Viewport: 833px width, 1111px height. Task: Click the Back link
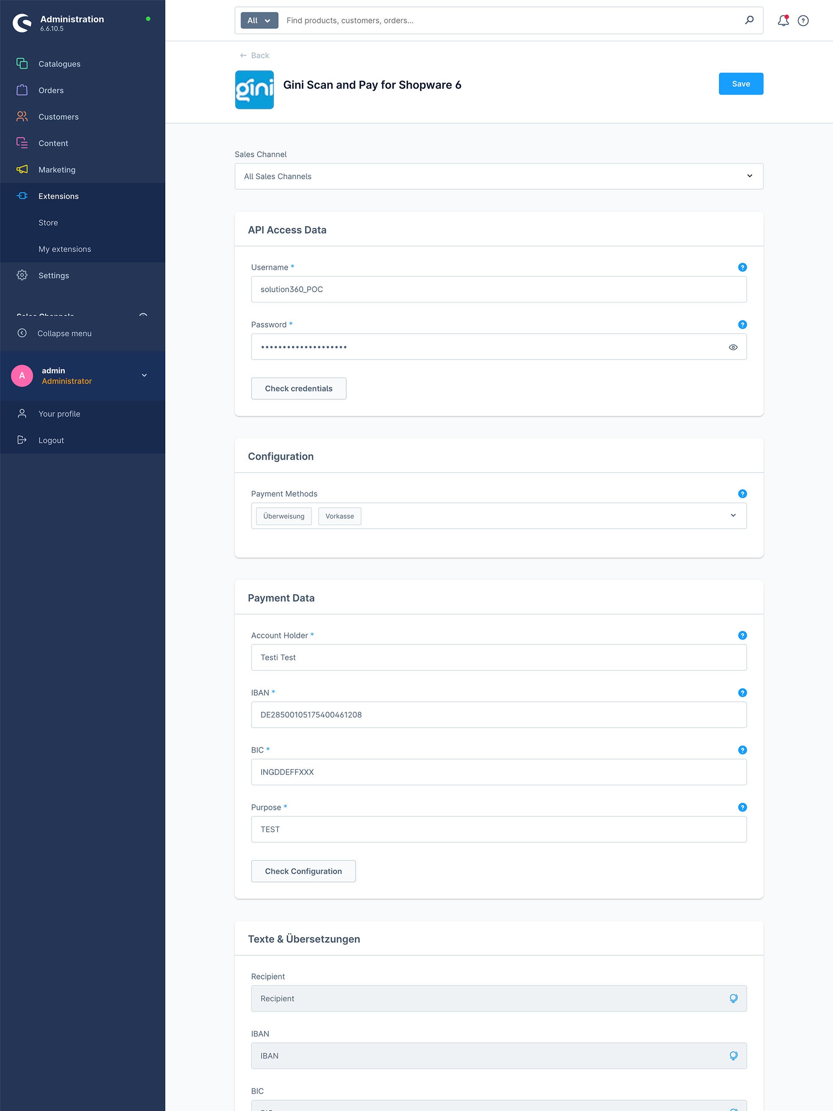point(255,55)
